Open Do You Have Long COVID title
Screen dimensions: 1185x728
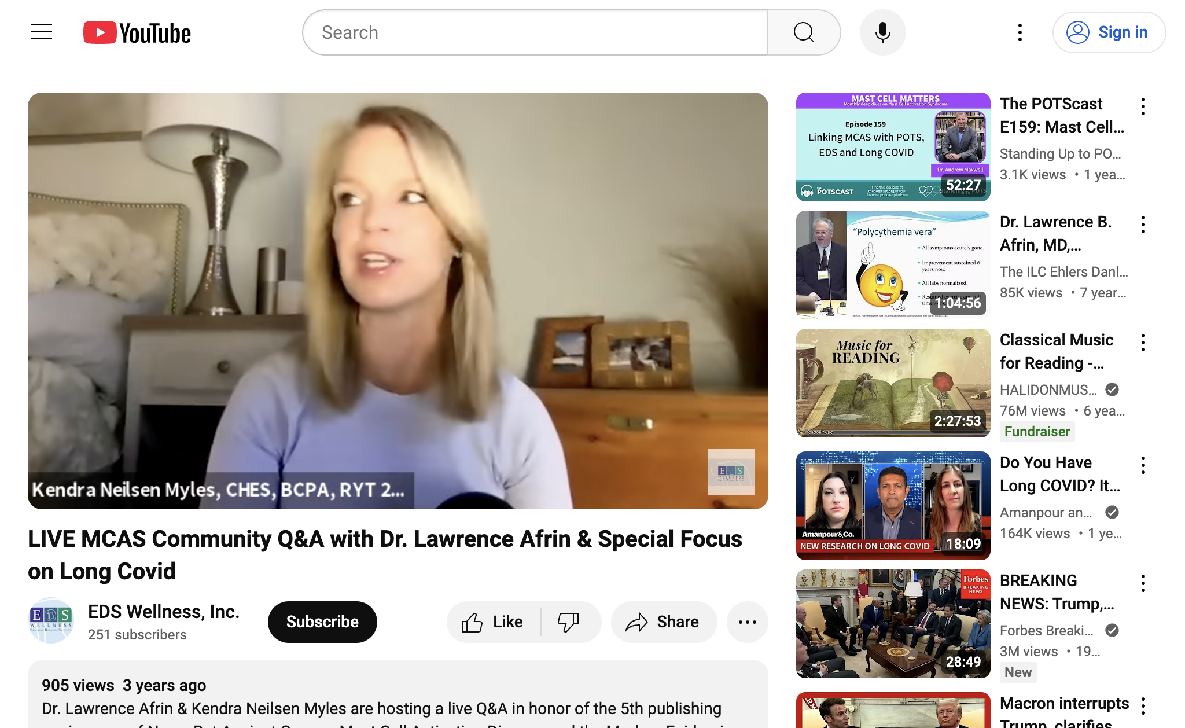[1060, 474]
